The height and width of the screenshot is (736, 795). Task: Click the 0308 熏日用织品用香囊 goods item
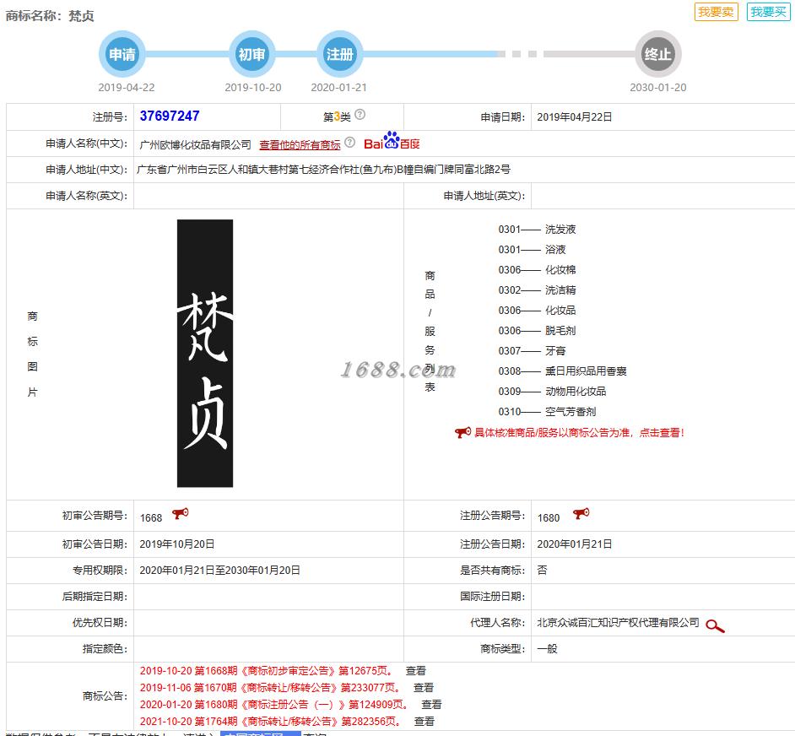tap(562, 371)
